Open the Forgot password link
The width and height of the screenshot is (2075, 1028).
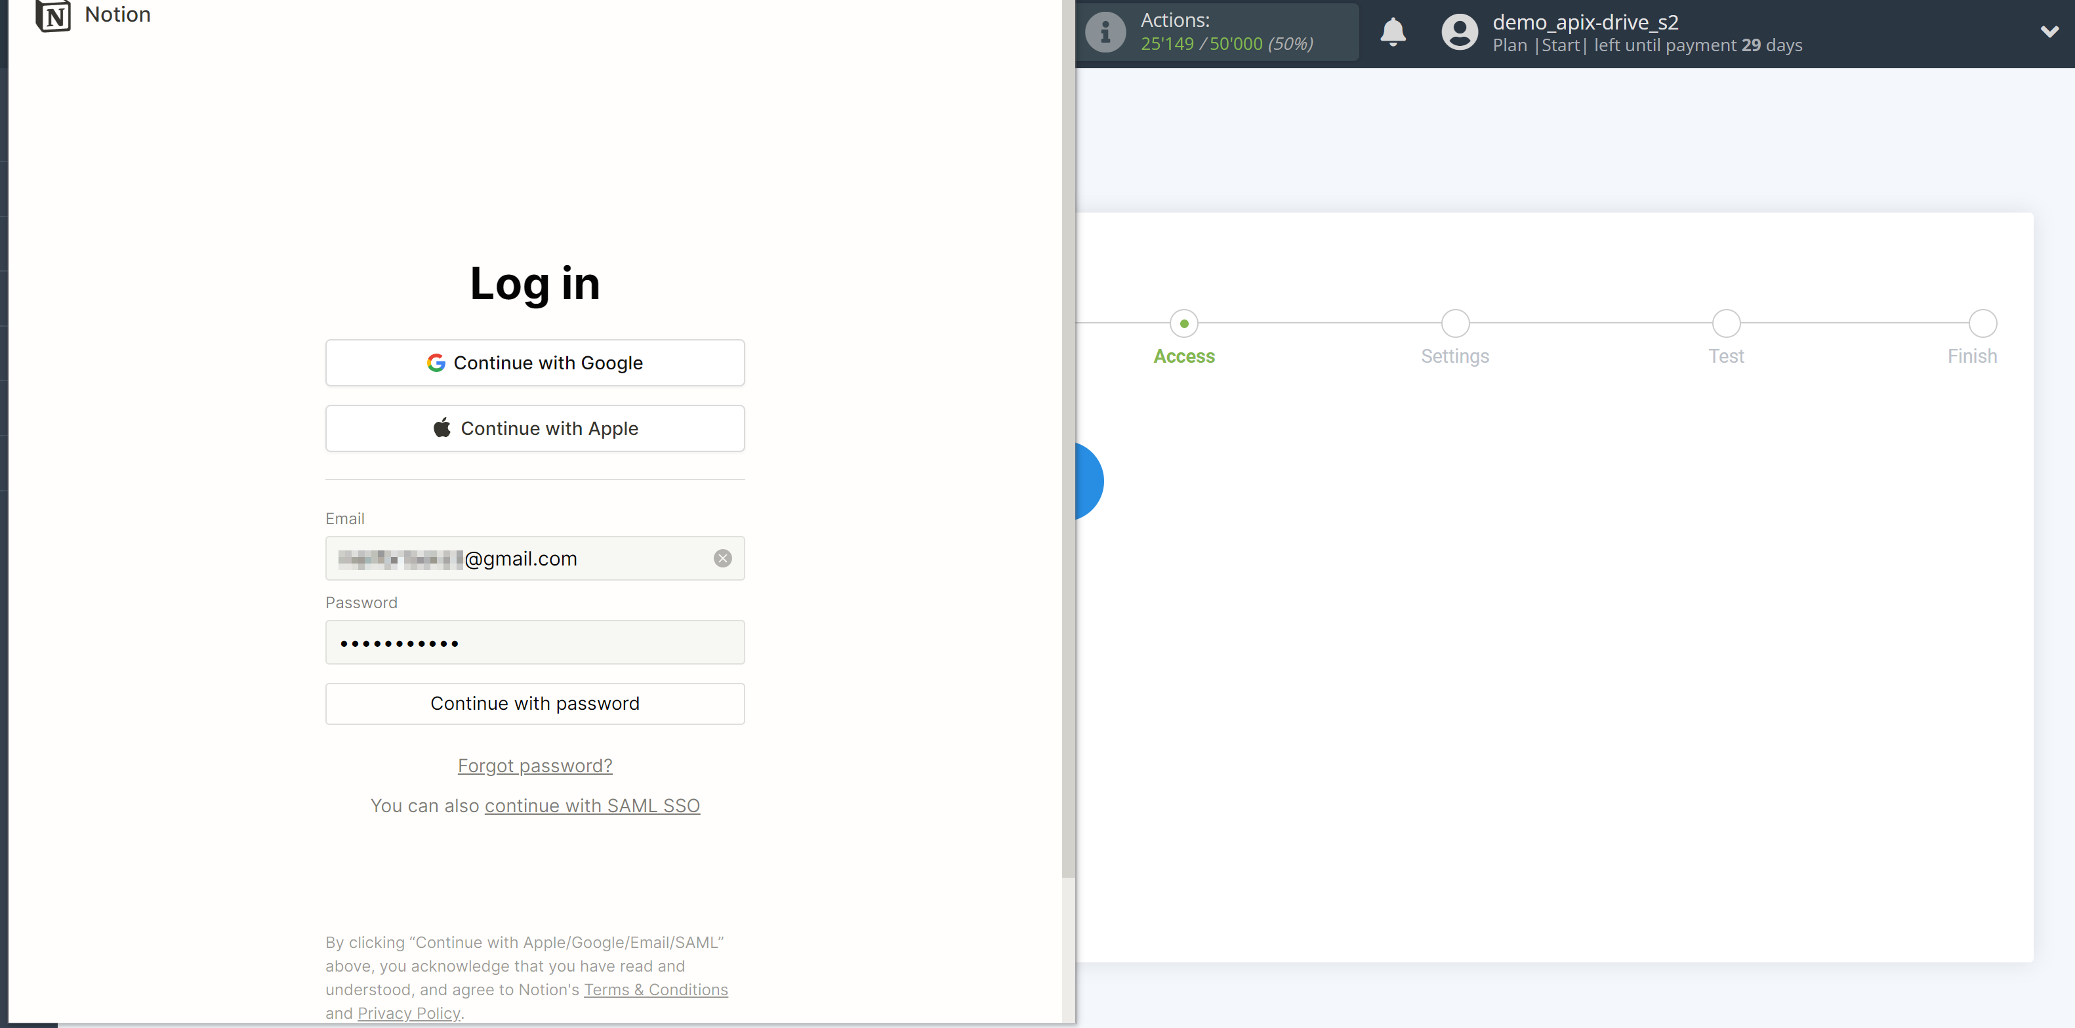534,766
